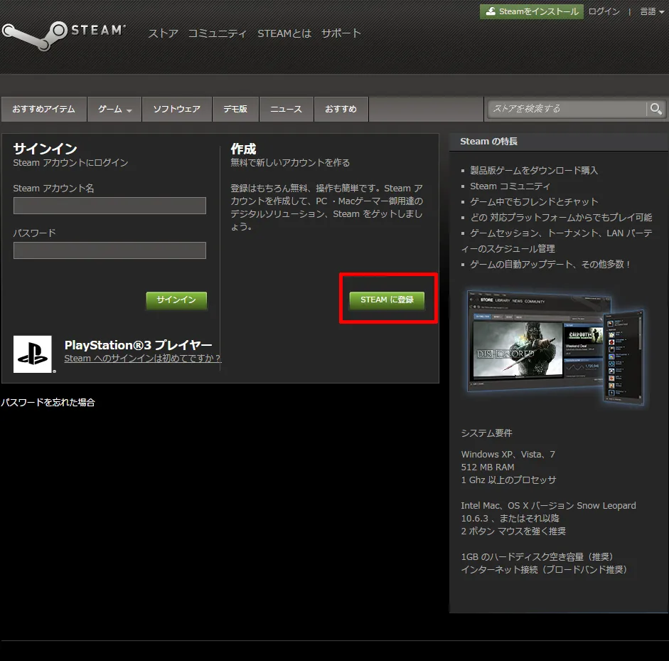Open the 言語 language dropdown
This screenshot has width=669, height=661.
pyautogui.click(x=652, y=11)
